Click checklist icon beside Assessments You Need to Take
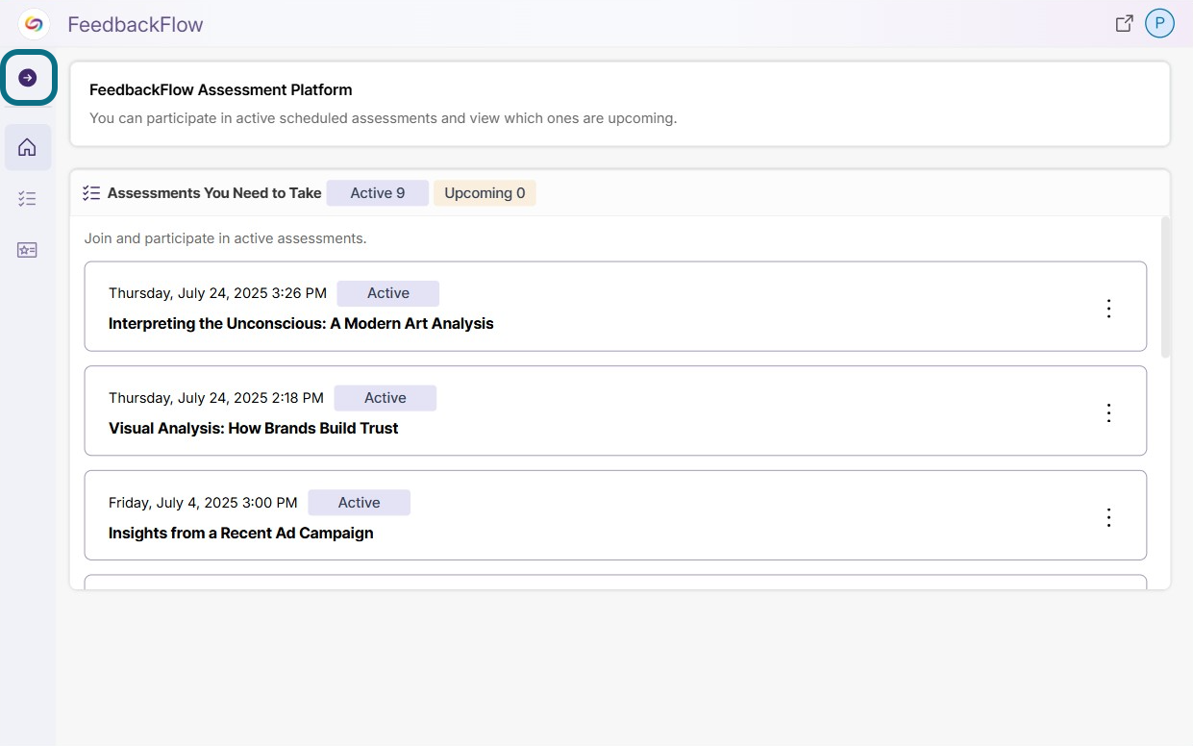1193x746 pixels. 91,193
